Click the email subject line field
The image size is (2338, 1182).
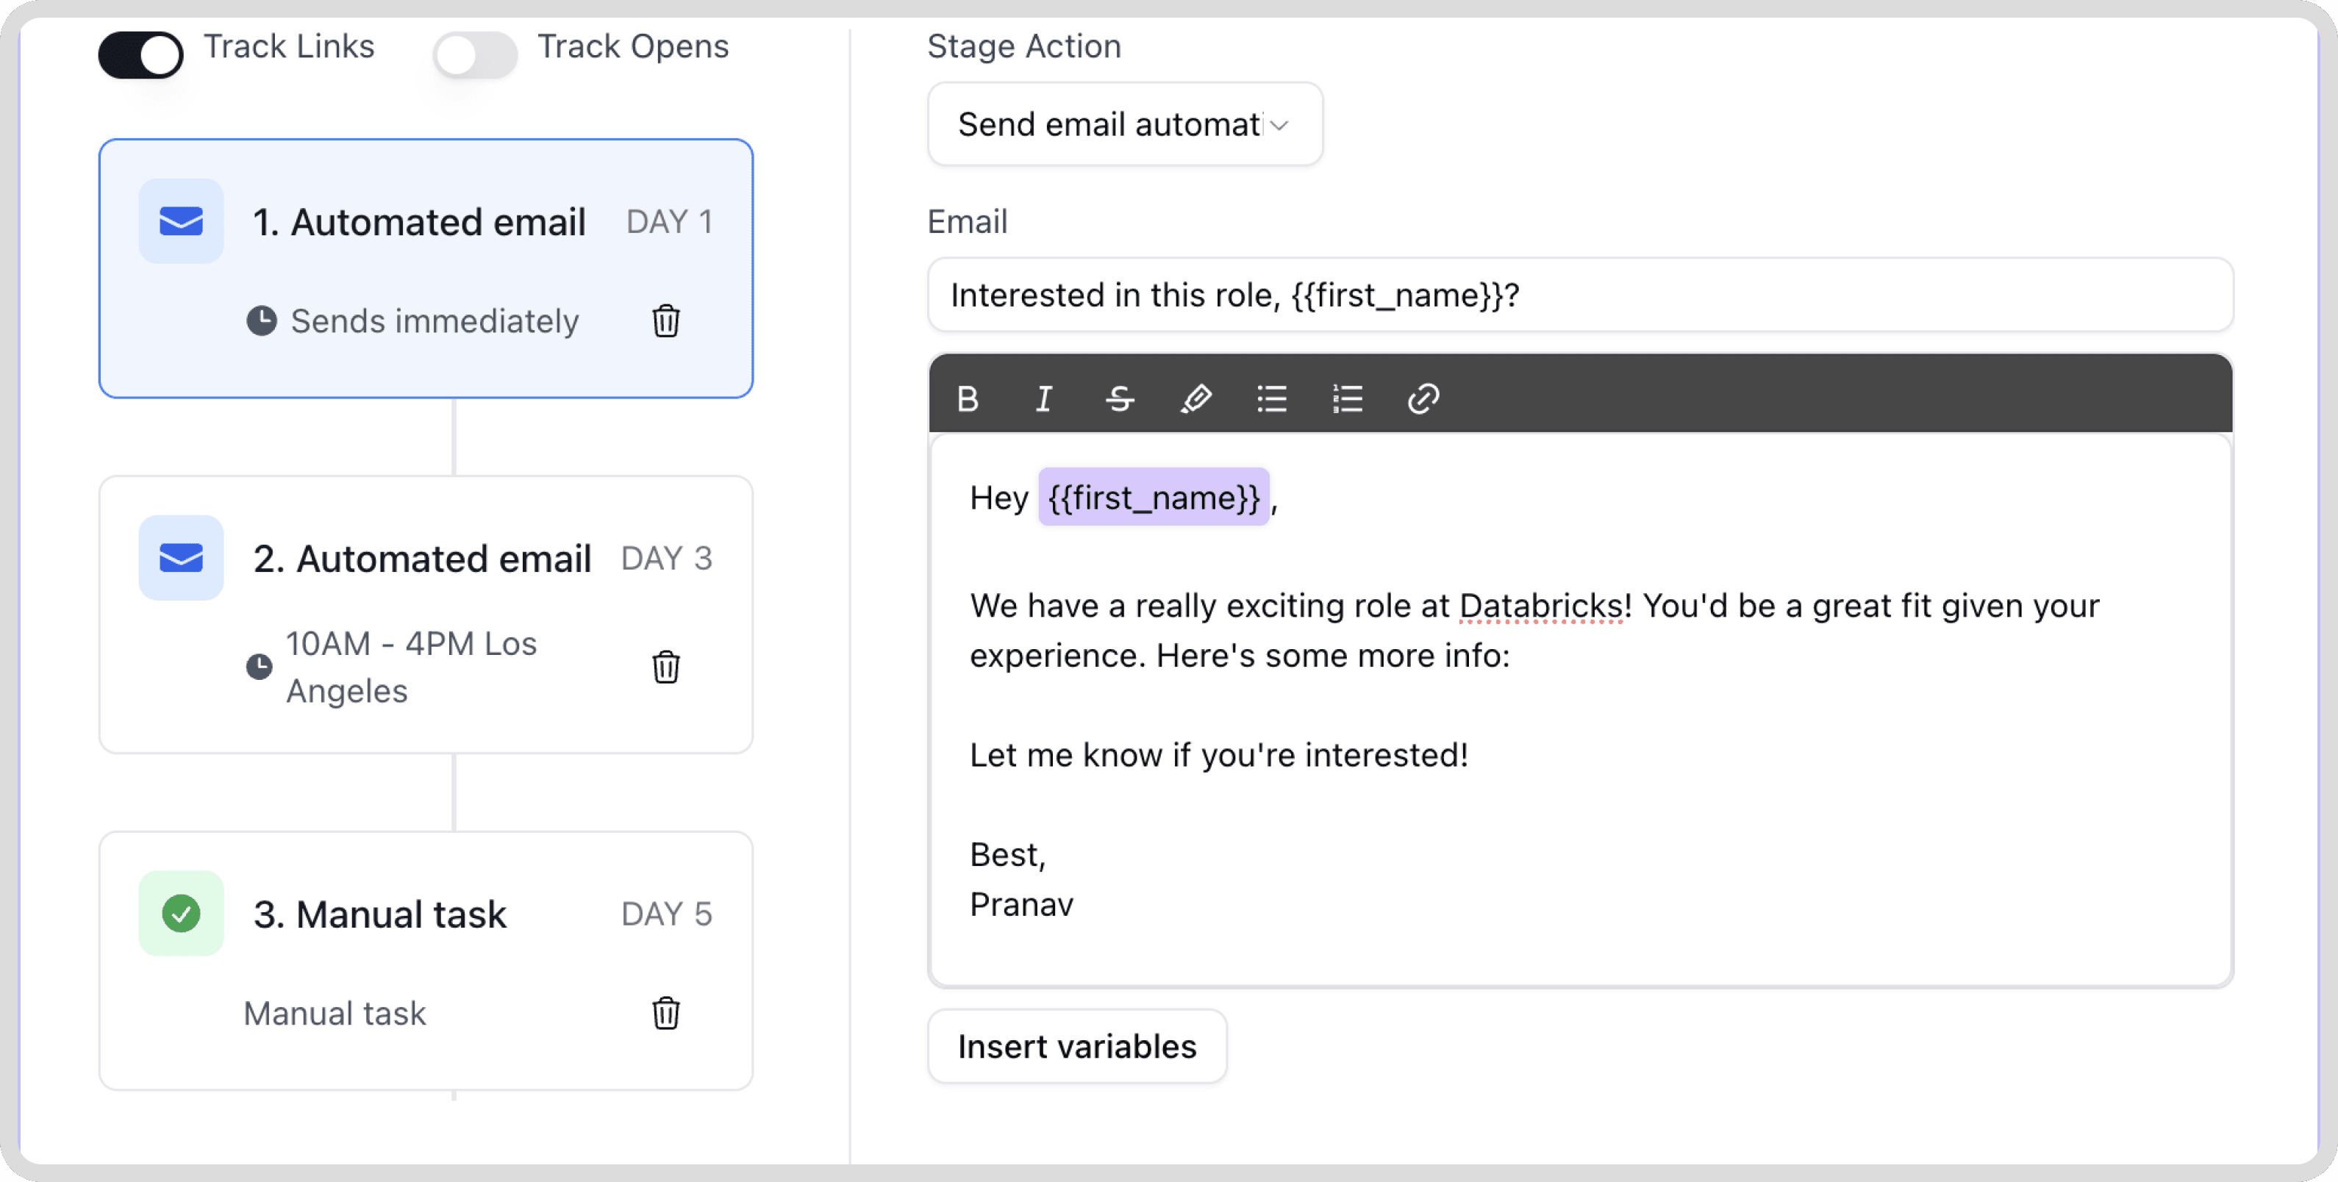click(x=1580, y=295)
